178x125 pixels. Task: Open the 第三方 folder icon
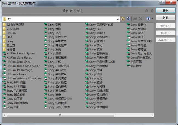point(4,45)
